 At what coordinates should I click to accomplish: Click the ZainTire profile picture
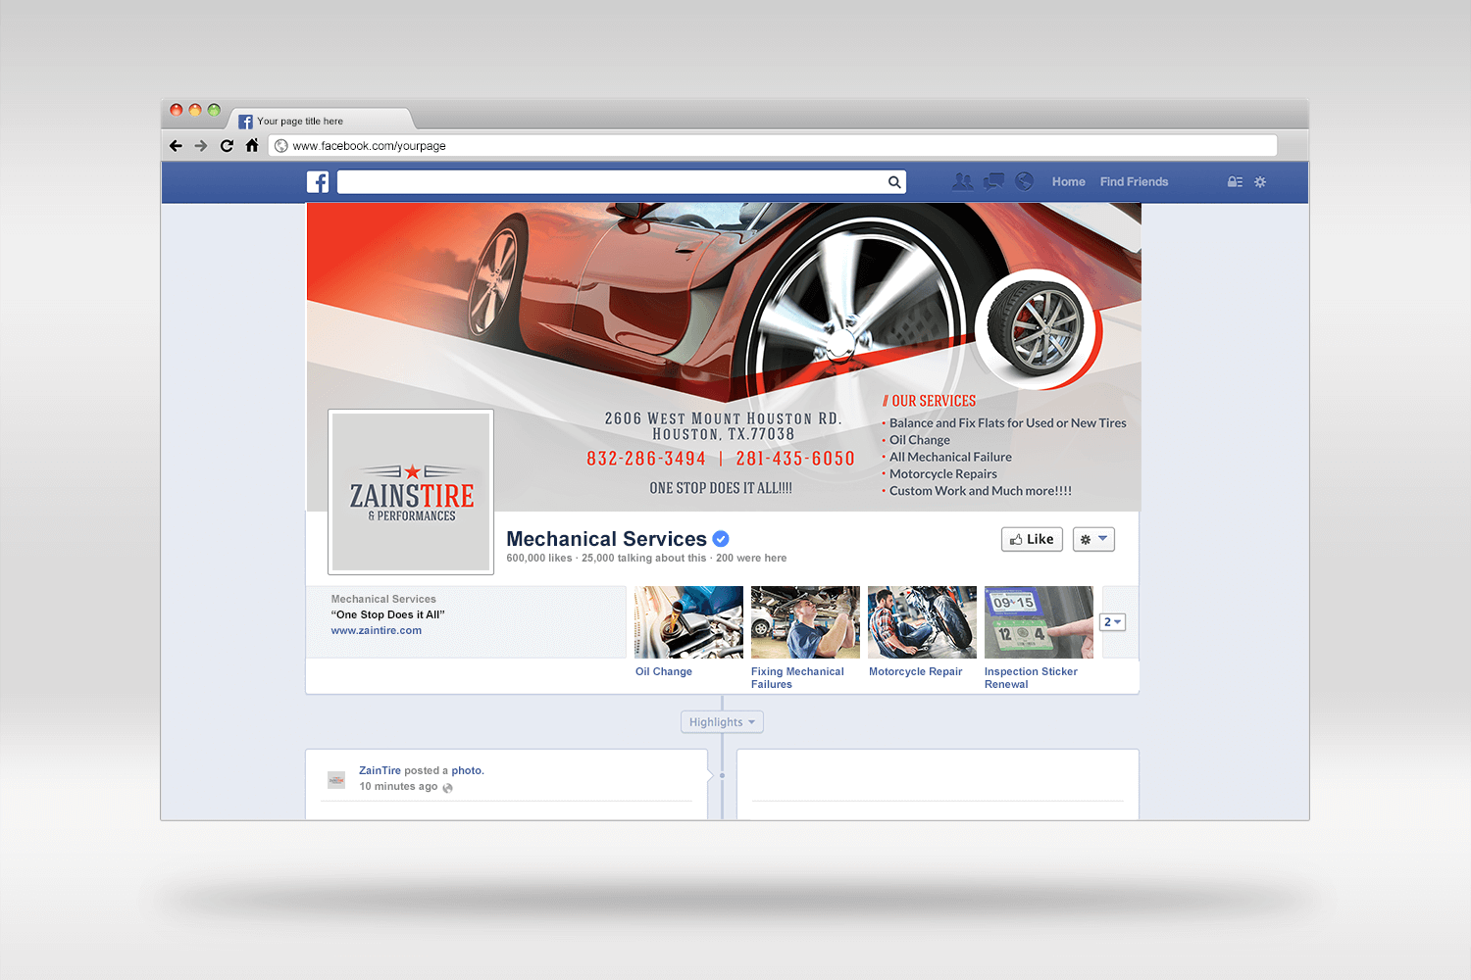pos(411,492)
